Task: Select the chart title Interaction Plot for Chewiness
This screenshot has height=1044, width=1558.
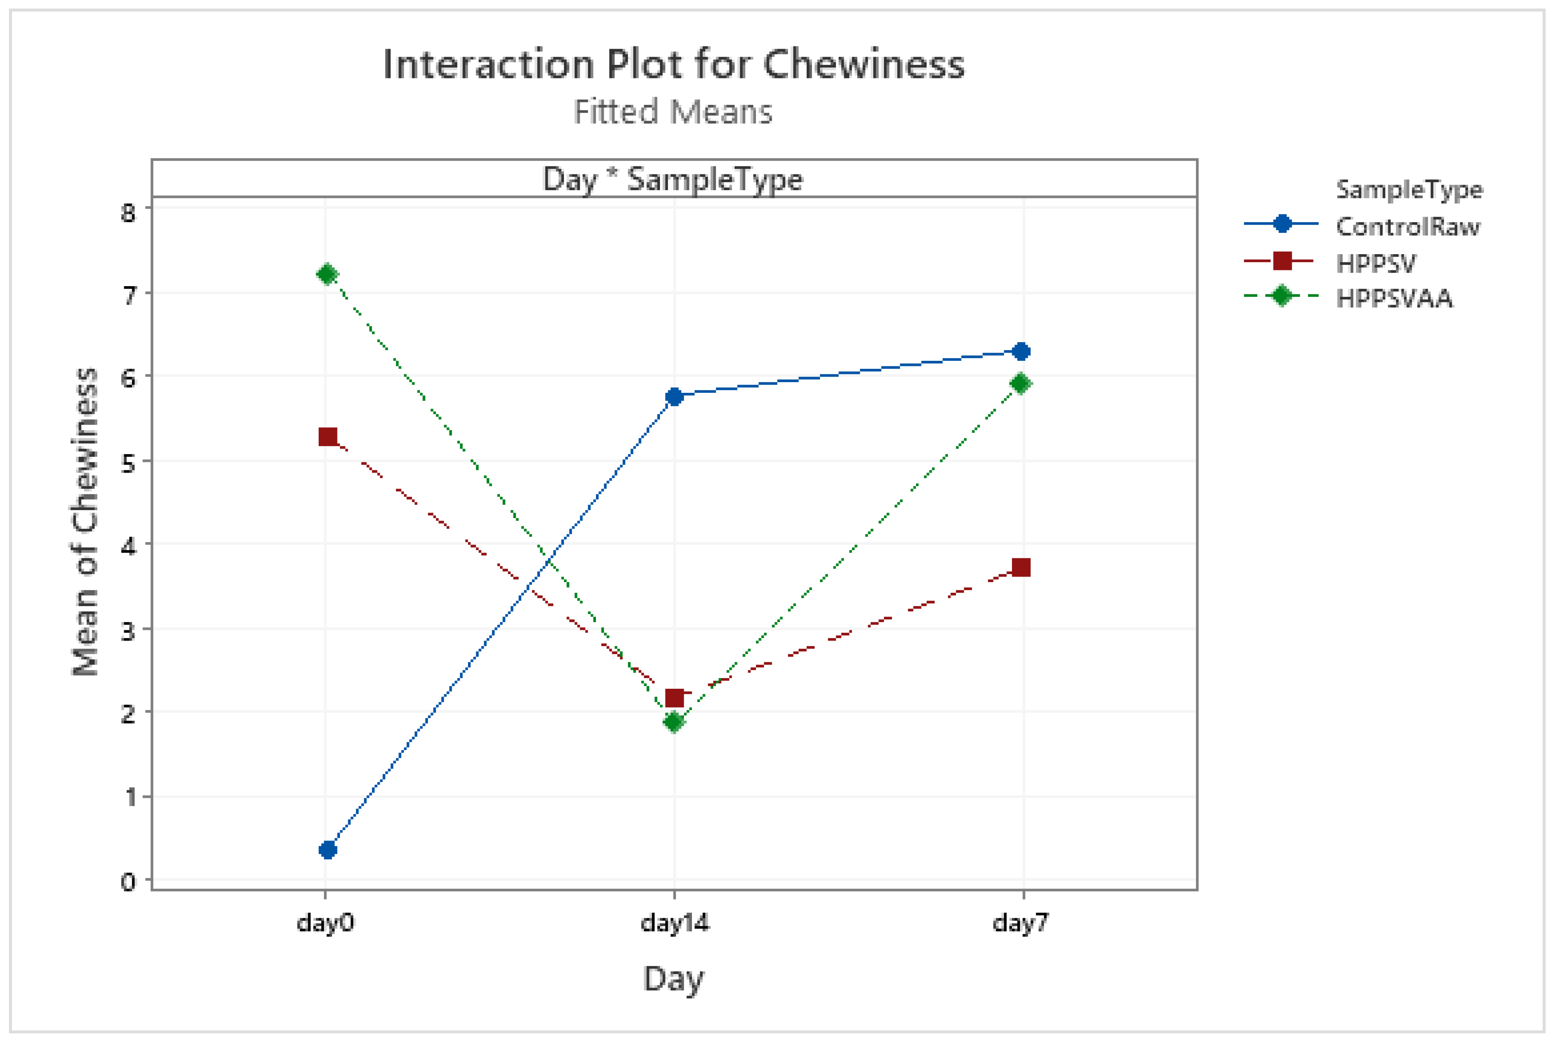Action: [674, 64]
